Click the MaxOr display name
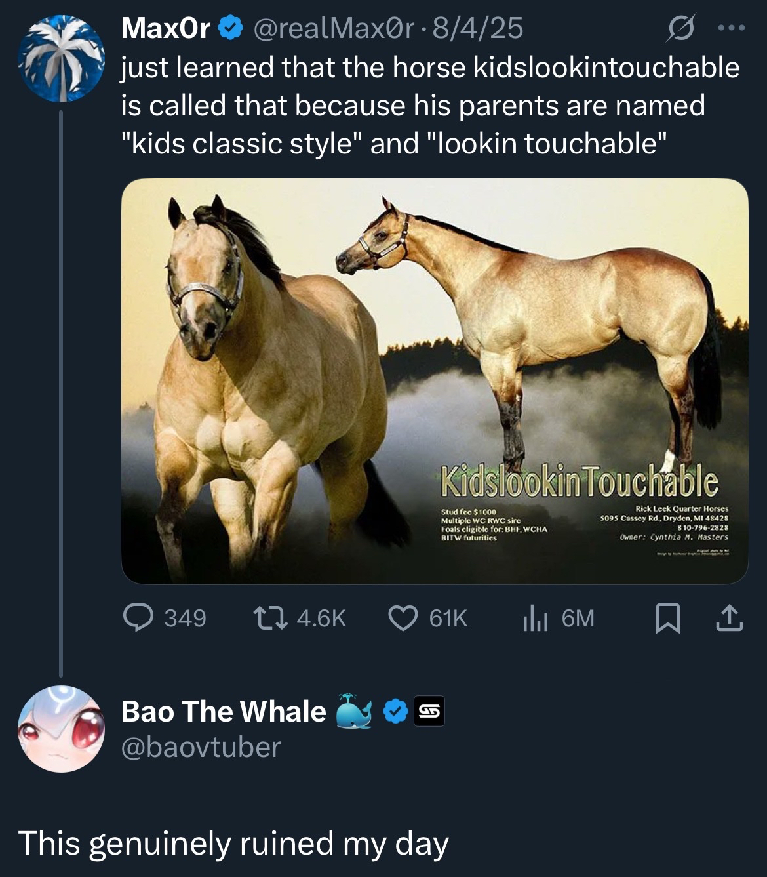Viewport: 767px width, 877px height. click(166, 28)
